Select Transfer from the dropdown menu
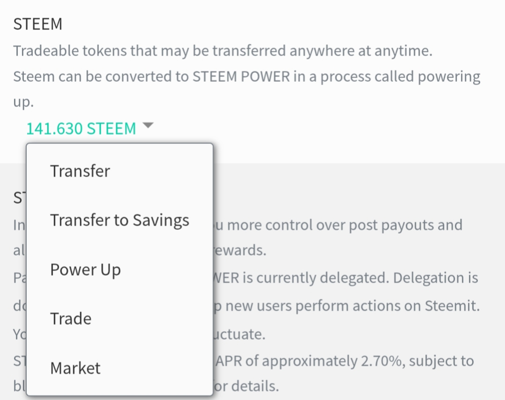 coord(80,171)
